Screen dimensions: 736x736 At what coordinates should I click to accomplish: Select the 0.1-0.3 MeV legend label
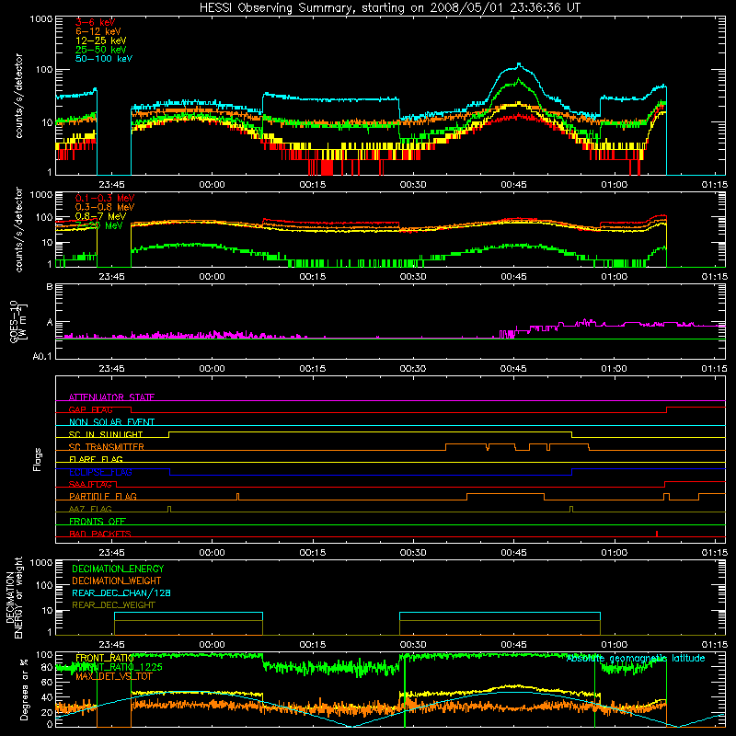click(105, 198)
